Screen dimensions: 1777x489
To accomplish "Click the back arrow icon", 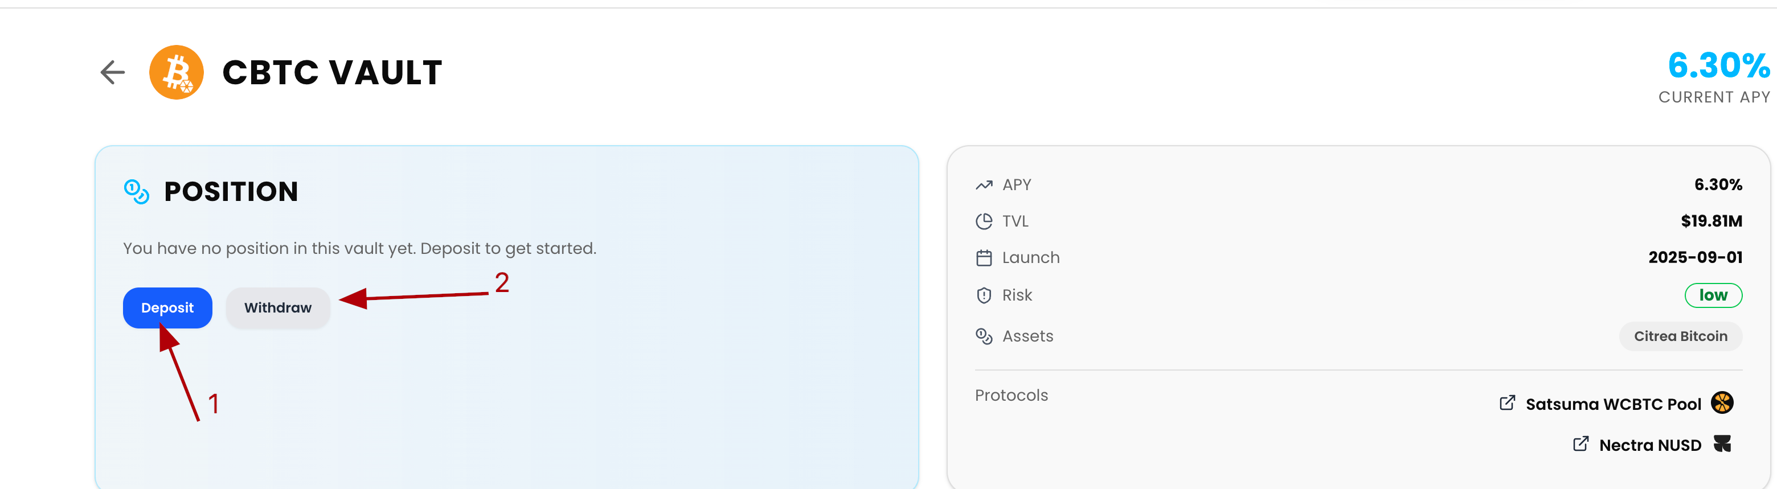I will point(112,72).
